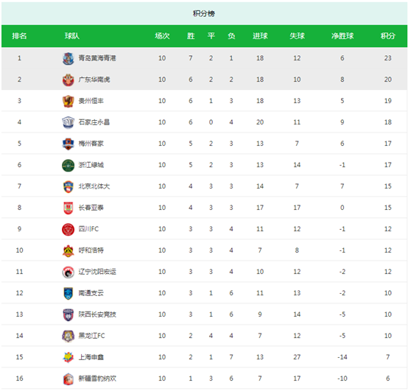This screenshot has height=391, width=411.
Task: Click the 四川FC red round logo
Action: [x=68, y=229]
